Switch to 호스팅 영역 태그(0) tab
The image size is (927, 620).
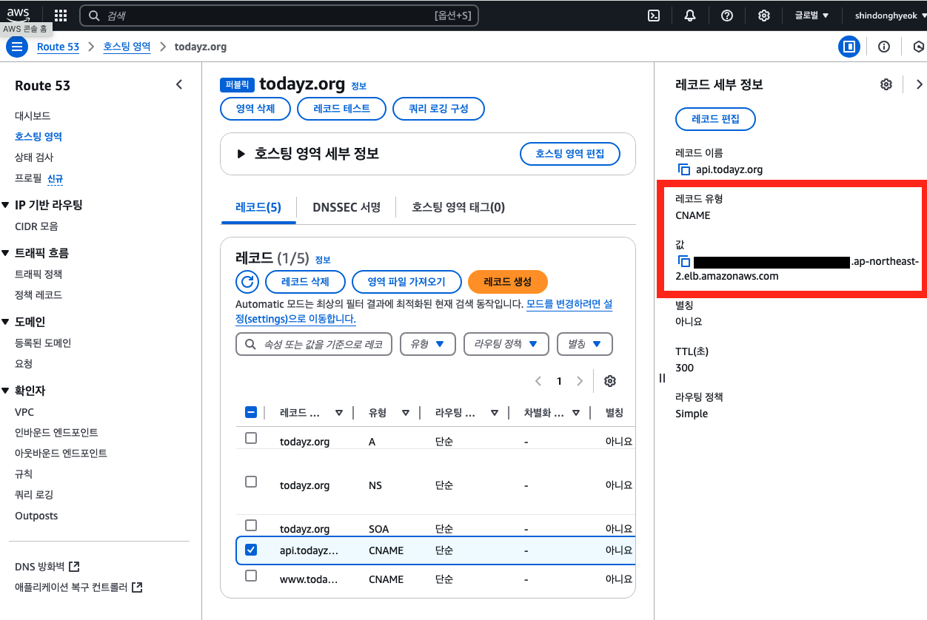click(x=458, y=207)
